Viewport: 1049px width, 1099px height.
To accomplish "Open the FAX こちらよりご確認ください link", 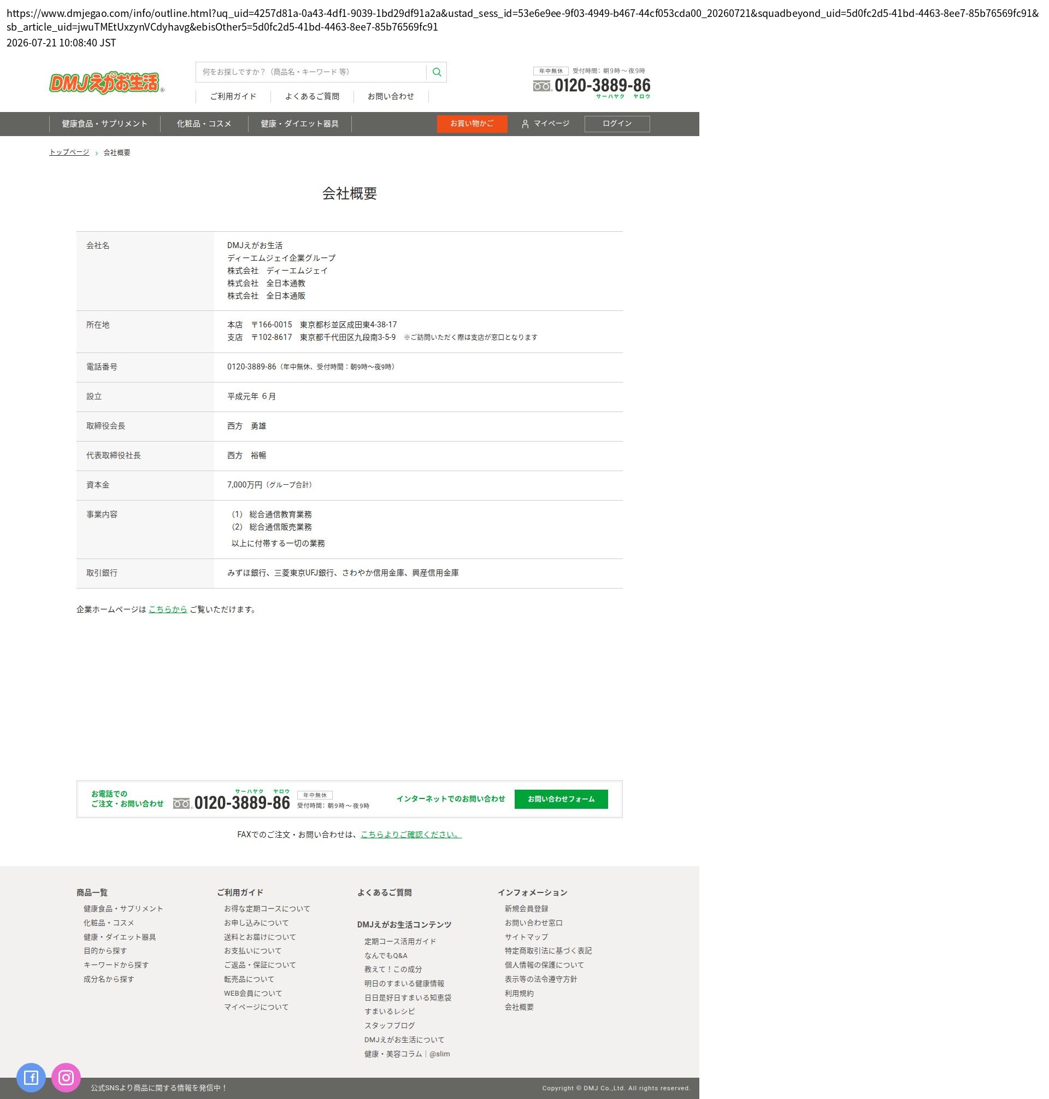I will pos(411,834).
